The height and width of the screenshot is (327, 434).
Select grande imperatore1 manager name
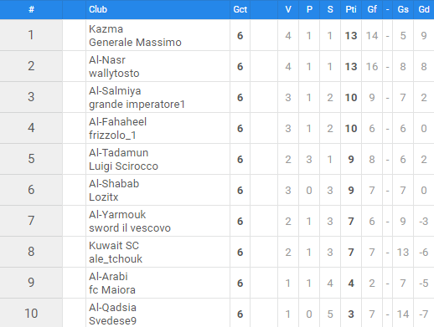click(x=137, y=105)
